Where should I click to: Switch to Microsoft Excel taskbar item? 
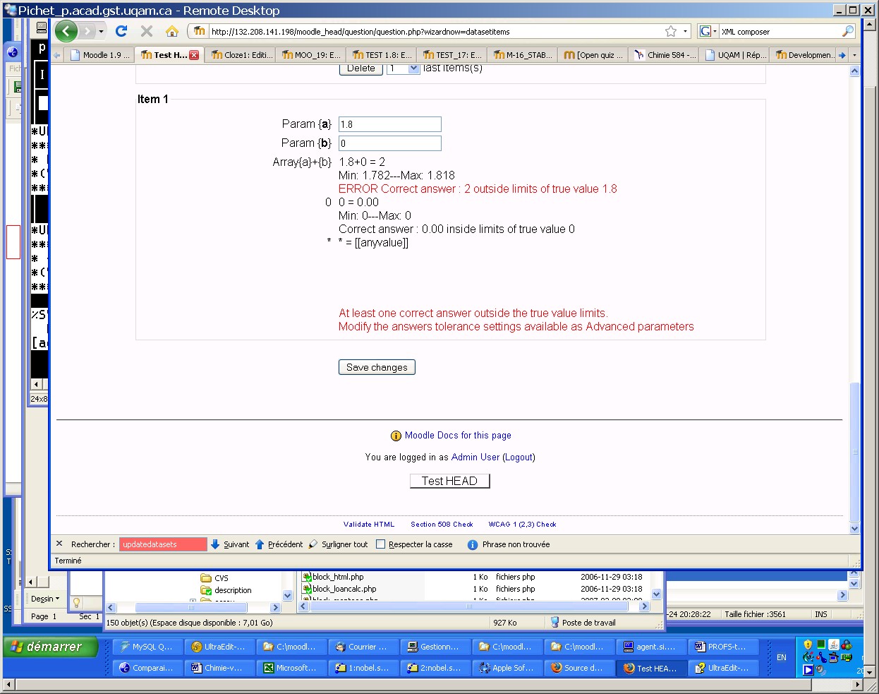click(291, 668)
